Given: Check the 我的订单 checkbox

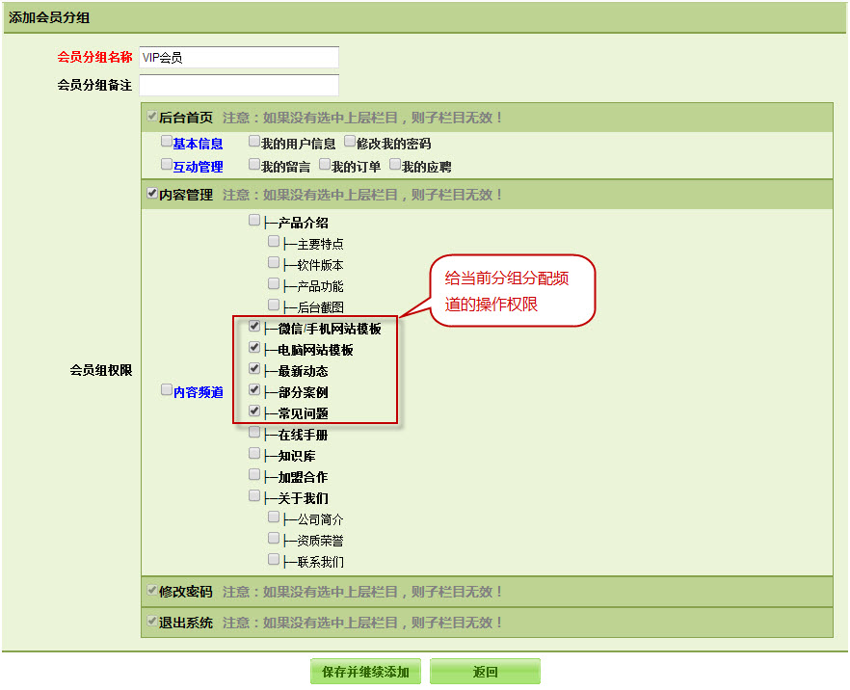Looking at the screenshot, I should click(x=325, y=164).
